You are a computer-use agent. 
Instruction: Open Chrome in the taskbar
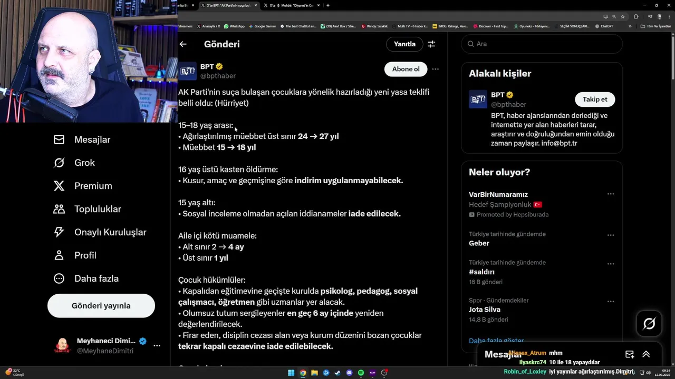click(303, 373)
